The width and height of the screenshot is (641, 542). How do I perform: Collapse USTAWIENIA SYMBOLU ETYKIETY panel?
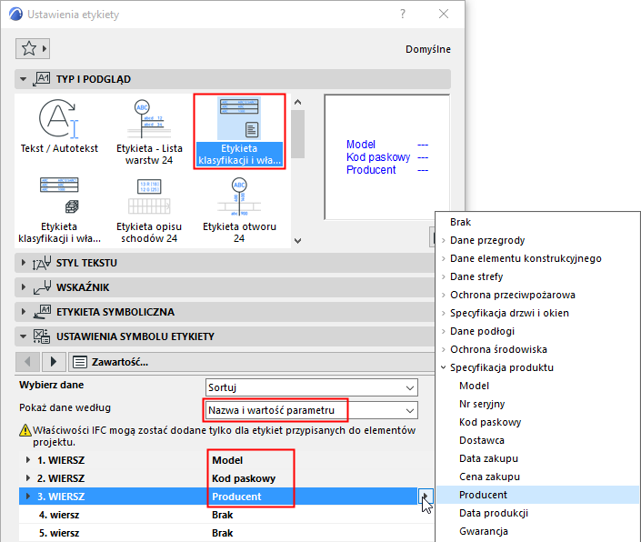point(24,336)
